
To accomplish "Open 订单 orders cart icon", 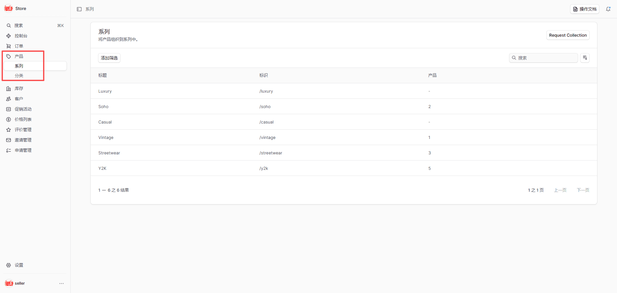I will click(x=9, y=46).
